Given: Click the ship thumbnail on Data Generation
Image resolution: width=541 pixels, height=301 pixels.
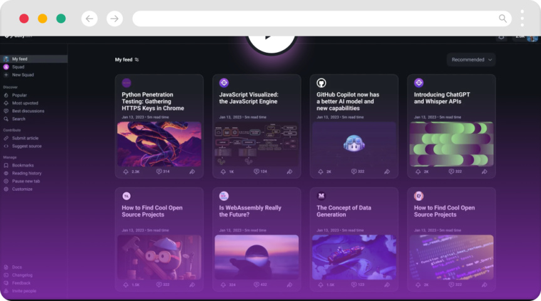Looking at the screenshot, I should click(354, 257).
